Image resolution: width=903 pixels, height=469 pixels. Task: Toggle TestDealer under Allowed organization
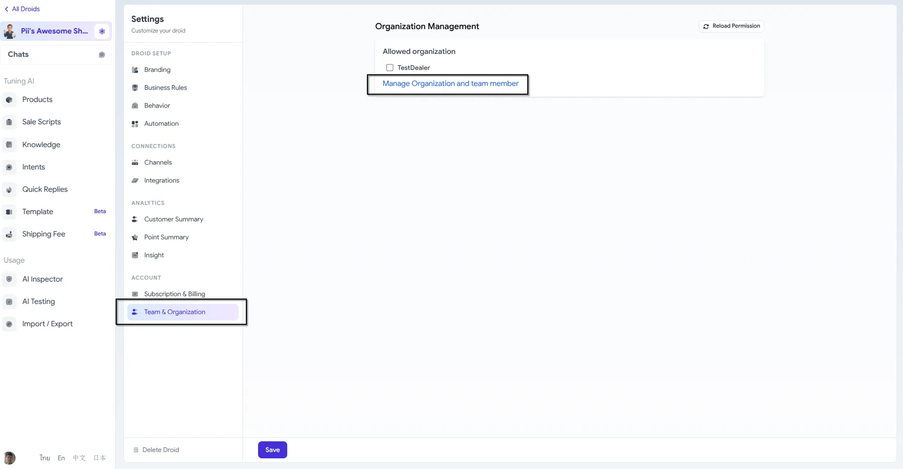390,67
